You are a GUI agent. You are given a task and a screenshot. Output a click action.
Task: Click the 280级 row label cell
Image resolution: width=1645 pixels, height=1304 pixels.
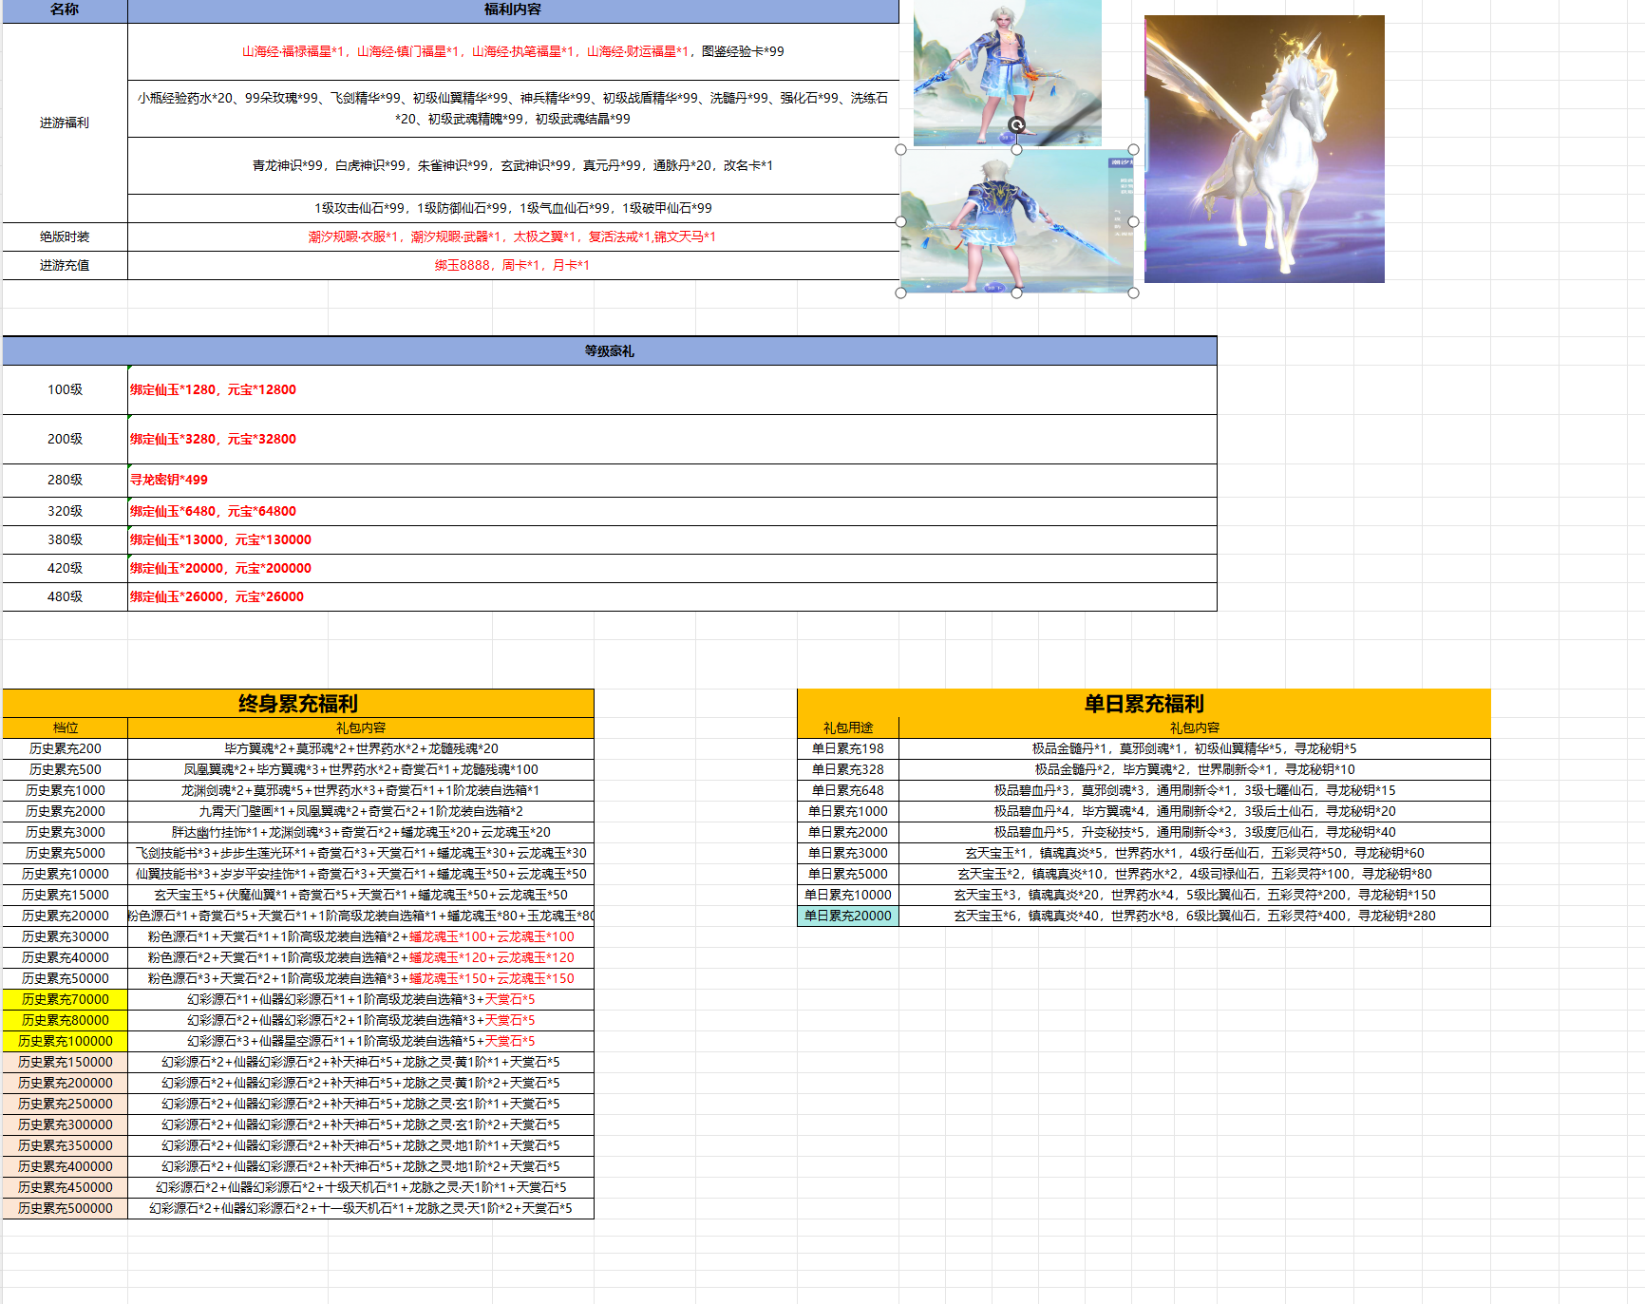tap(65, 480)
